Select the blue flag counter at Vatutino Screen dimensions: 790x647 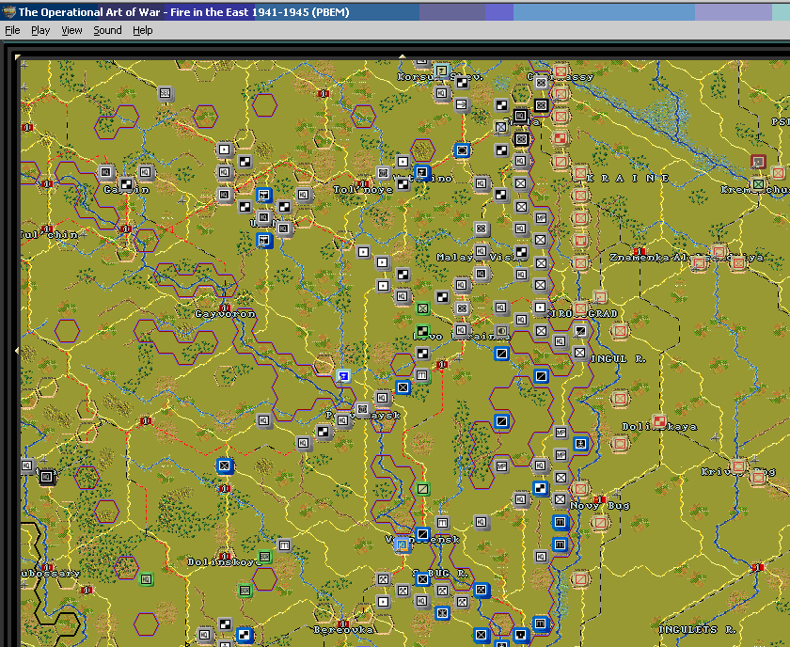point(422,173)
